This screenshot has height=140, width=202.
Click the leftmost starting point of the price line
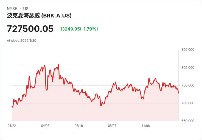[12, 106]
